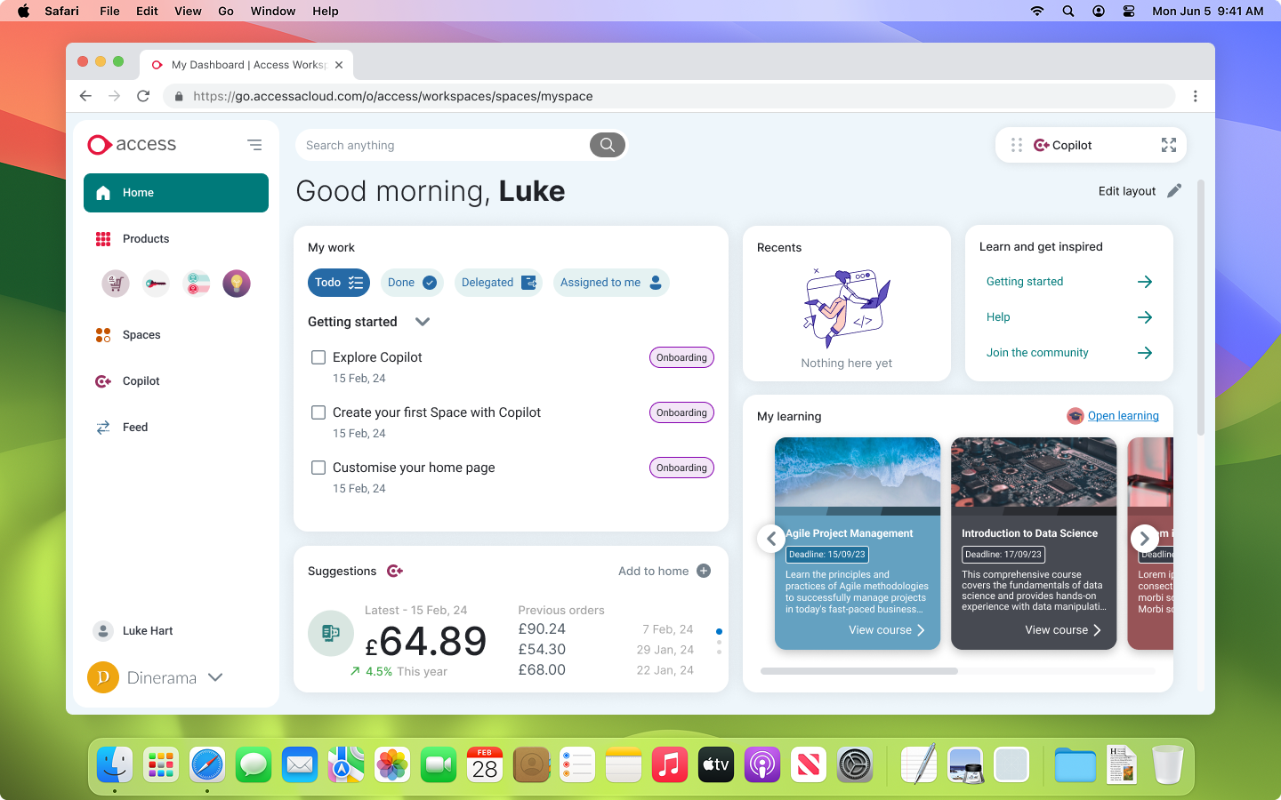Check the Explore Copilot task

coord(318,357)
